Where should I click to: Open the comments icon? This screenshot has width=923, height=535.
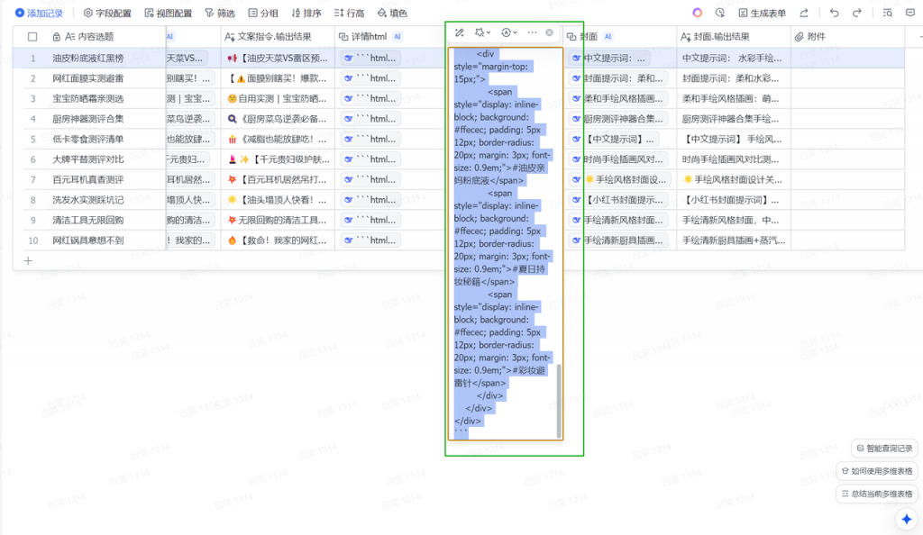pos(910,13)
